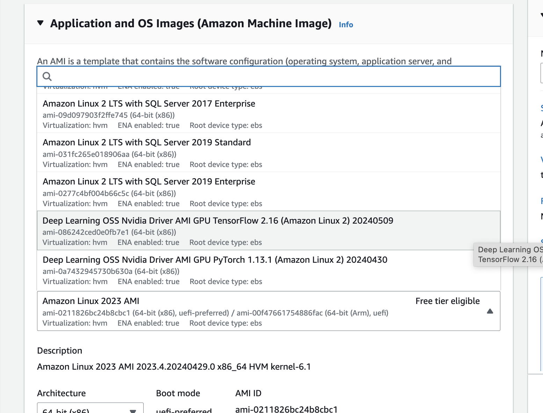Click ami-09d097903f2ffe745 ID text

click(x=85, y=115)
